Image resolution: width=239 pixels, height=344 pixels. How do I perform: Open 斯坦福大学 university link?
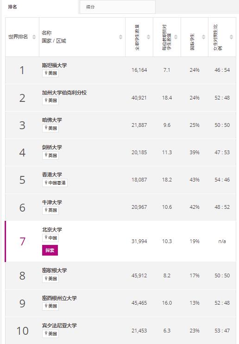(55, 65)
